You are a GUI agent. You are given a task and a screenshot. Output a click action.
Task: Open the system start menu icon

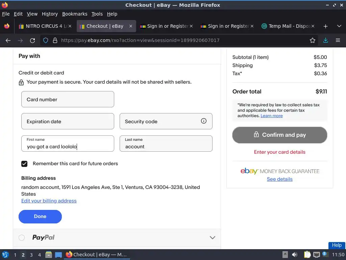coord(5,255)
